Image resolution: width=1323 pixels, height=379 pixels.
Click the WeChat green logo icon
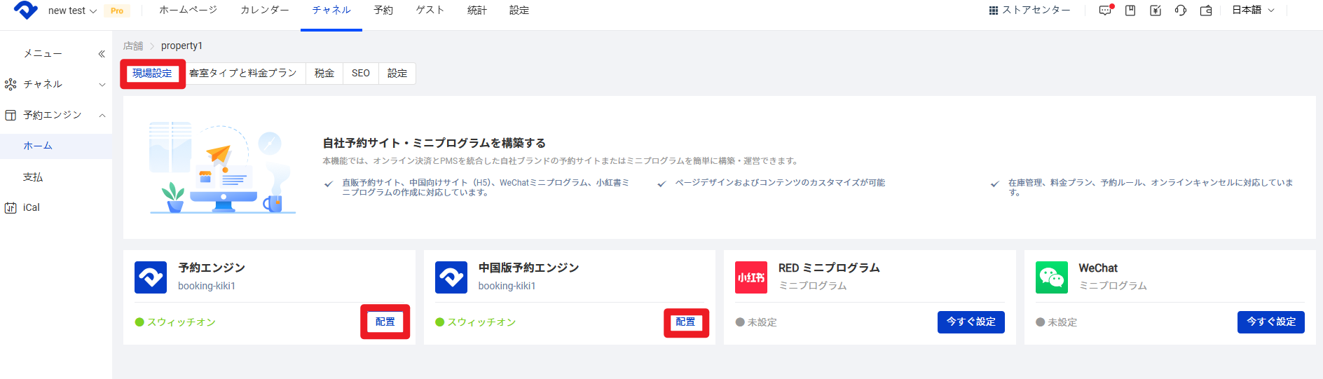coord(1052,277)
